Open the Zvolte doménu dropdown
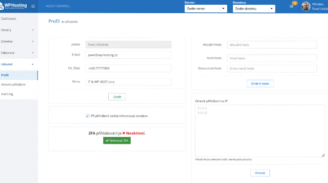The width and height of the screenshot is (328, 183). pyautogui.click(x=254, y=8)
